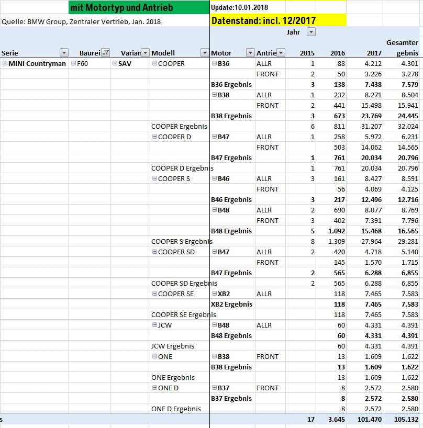The height and width of the screenshot is (428, 423).
Task: Select the 'COOPER D Ergebnis' subtotal label
Action: (182, 168)
